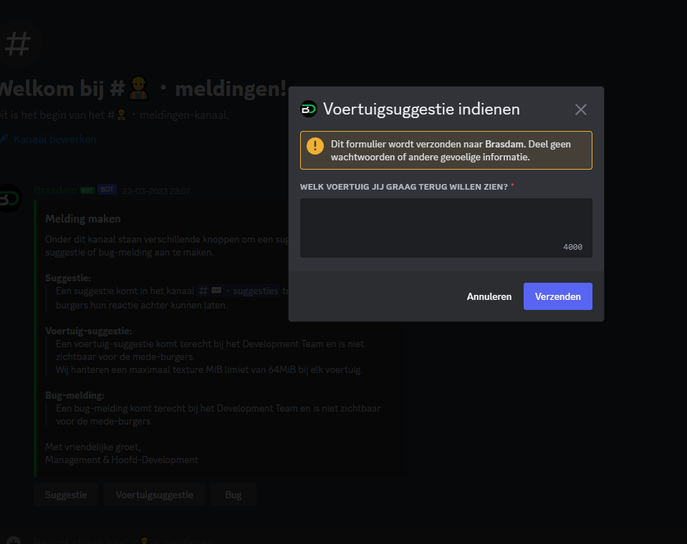Image resolution: width=687 pixels, height=544 pixels.
Task: Click the message timestamp 23-03-2023 23:07
Action: [156, 191]
